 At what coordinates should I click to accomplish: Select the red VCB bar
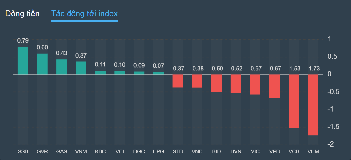[294, 101]
